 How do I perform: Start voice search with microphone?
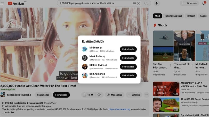(157, 3)
